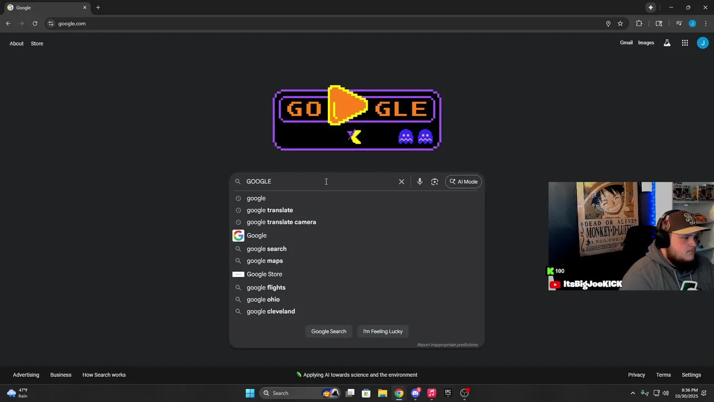
Task: Open the Google apps grid
Action: tap(685, 43)
